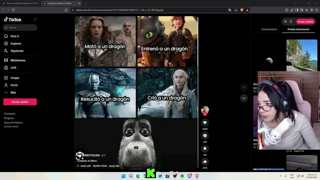Open the Brave Shields lion icon
The width and height of the screenshot is (320, 180).
pyautogui.click(x=242, y=10)
